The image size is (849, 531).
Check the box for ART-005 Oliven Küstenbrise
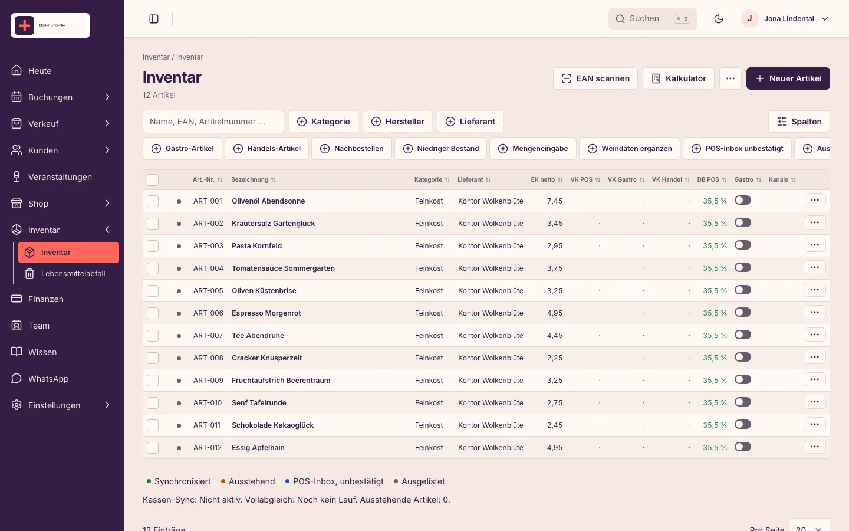point(153,291)
